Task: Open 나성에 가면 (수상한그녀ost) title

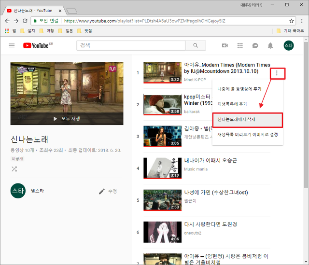Action: (216, 193)
